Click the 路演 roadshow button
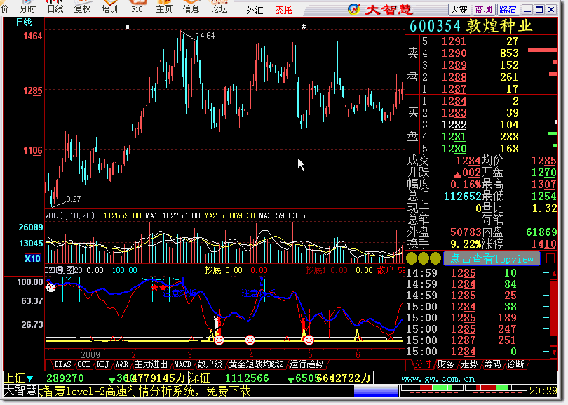568x405 pixels. 508,10
